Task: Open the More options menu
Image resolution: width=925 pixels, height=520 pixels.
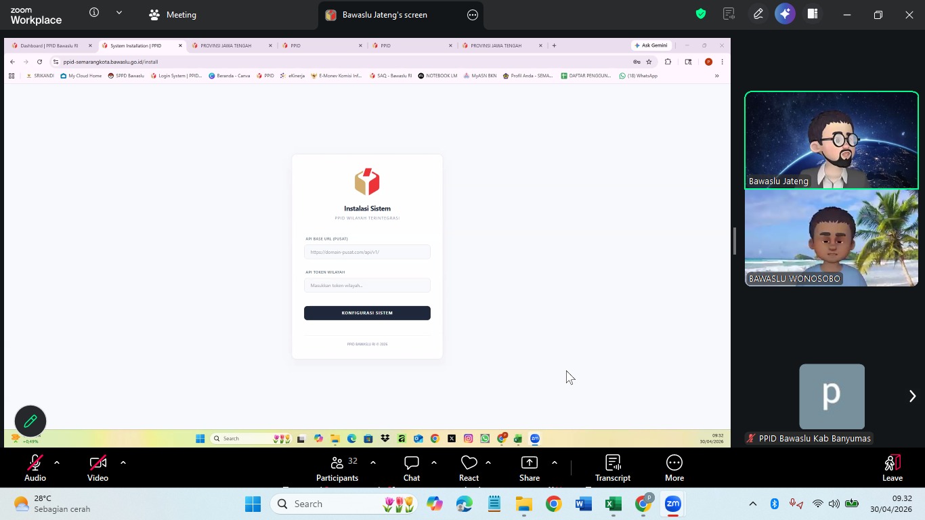Action: click(x=674, y=468)
